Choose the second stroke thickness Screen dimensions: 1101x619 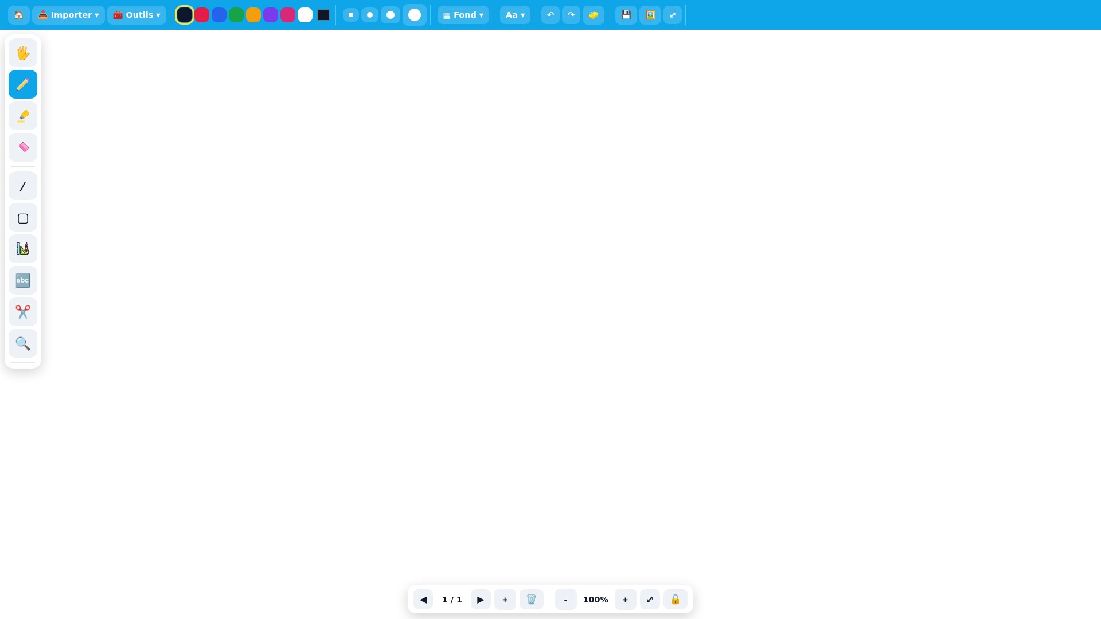point(370,15)
